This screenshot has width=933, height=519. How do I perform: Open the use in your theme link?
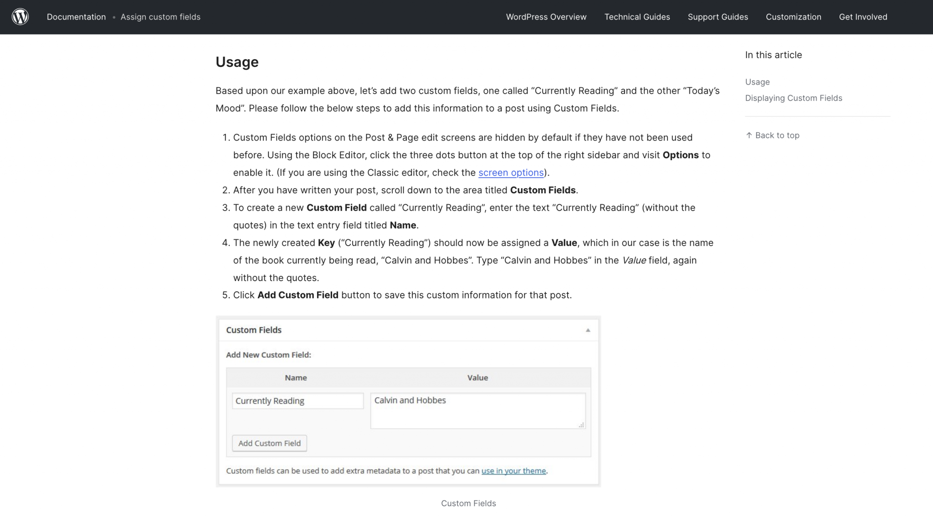513,471
